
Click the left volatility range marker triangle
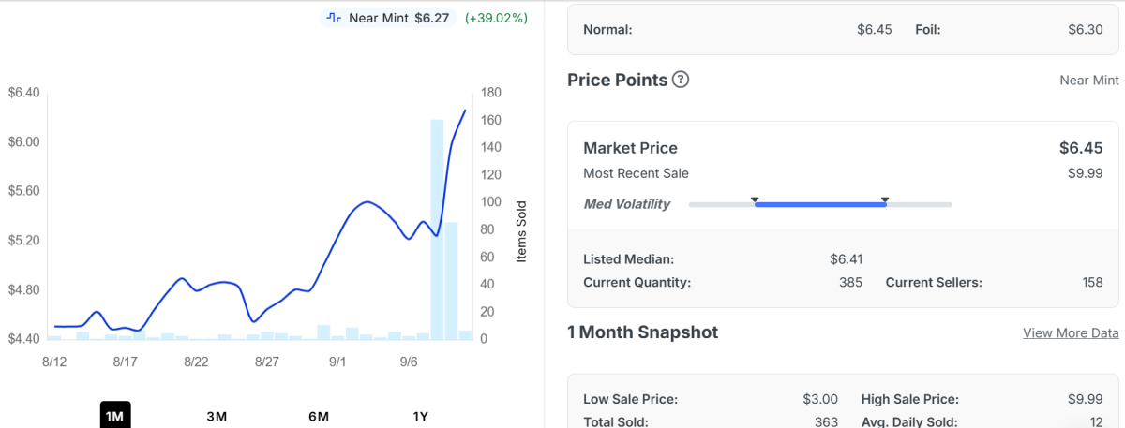pos(755,199)
